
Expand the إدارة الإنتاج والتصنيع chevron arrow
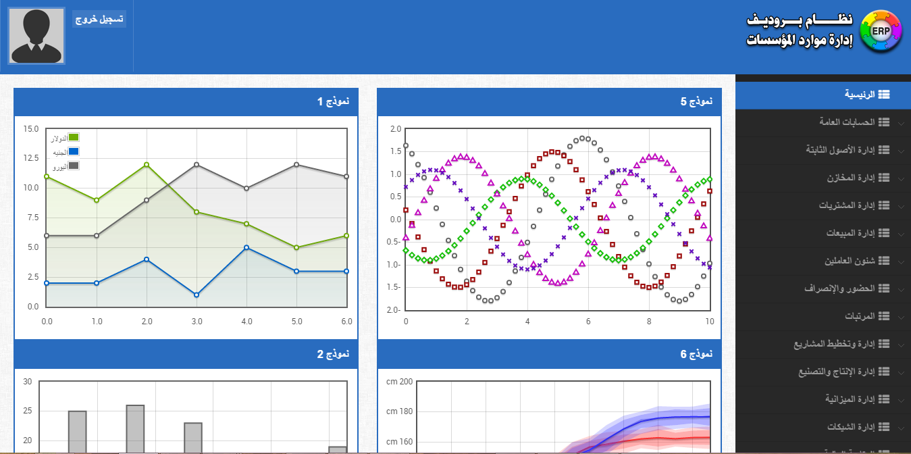click(902, 372)
